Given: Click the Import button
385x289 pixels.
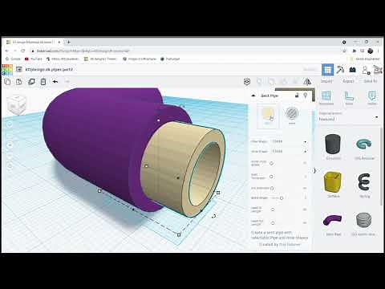Looking at the screenshot, I should (x=326, y=81).
